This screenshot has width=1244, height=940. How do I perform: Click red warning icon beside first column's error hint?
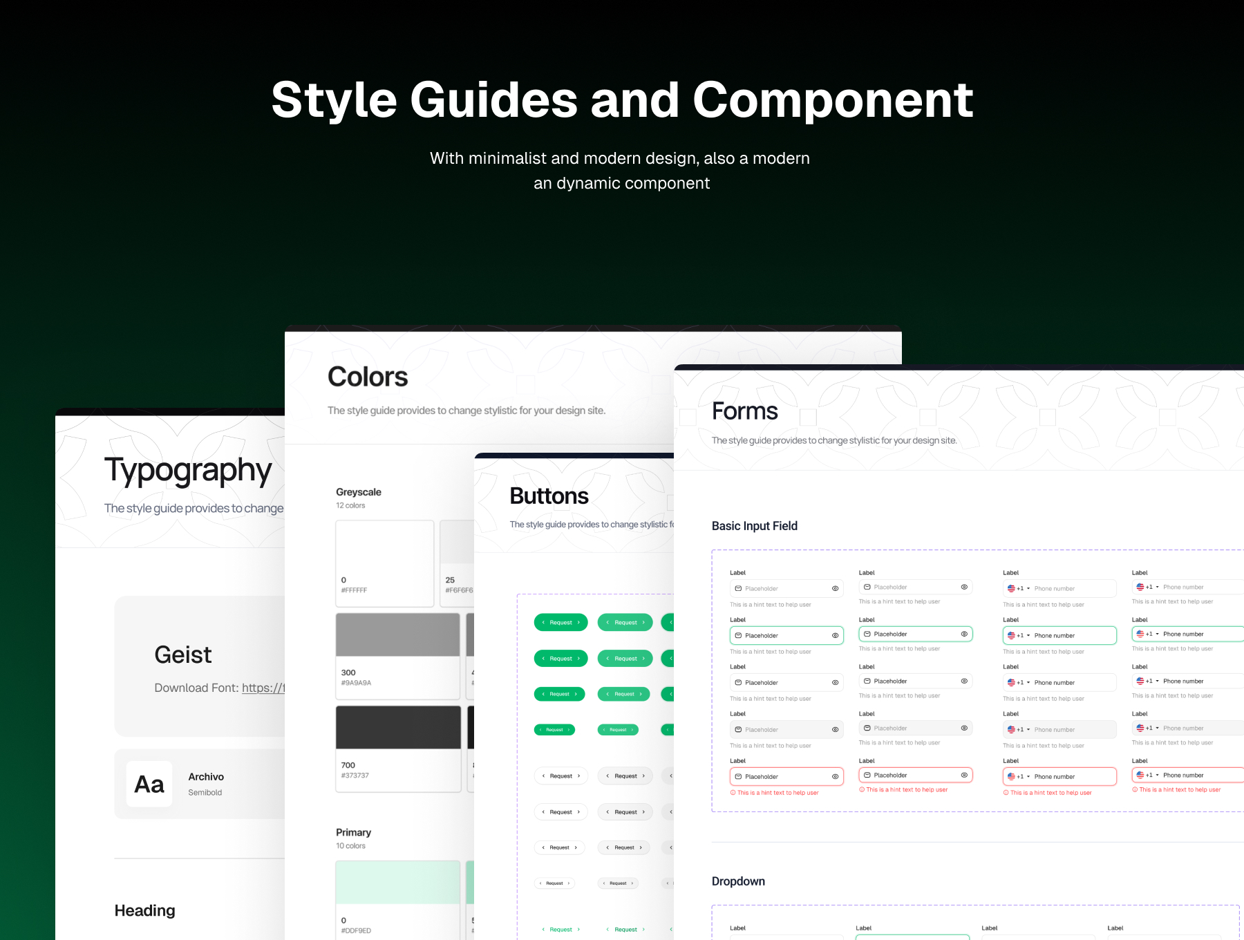733,793
